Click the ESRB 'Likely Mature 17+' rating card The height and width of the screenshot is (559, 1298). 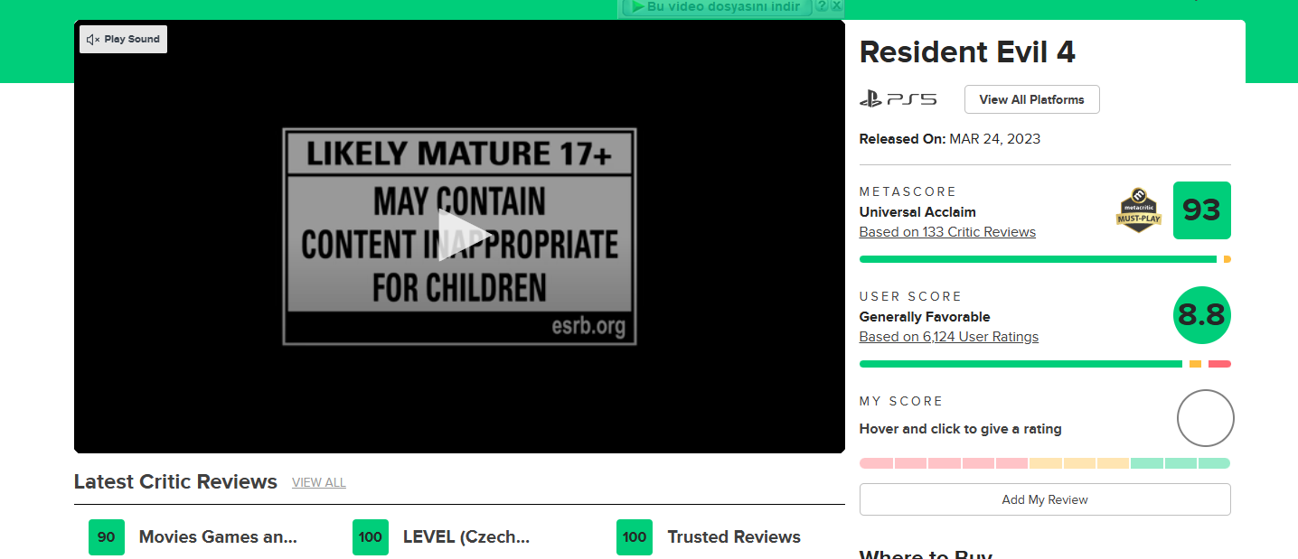tap(459, 237)
